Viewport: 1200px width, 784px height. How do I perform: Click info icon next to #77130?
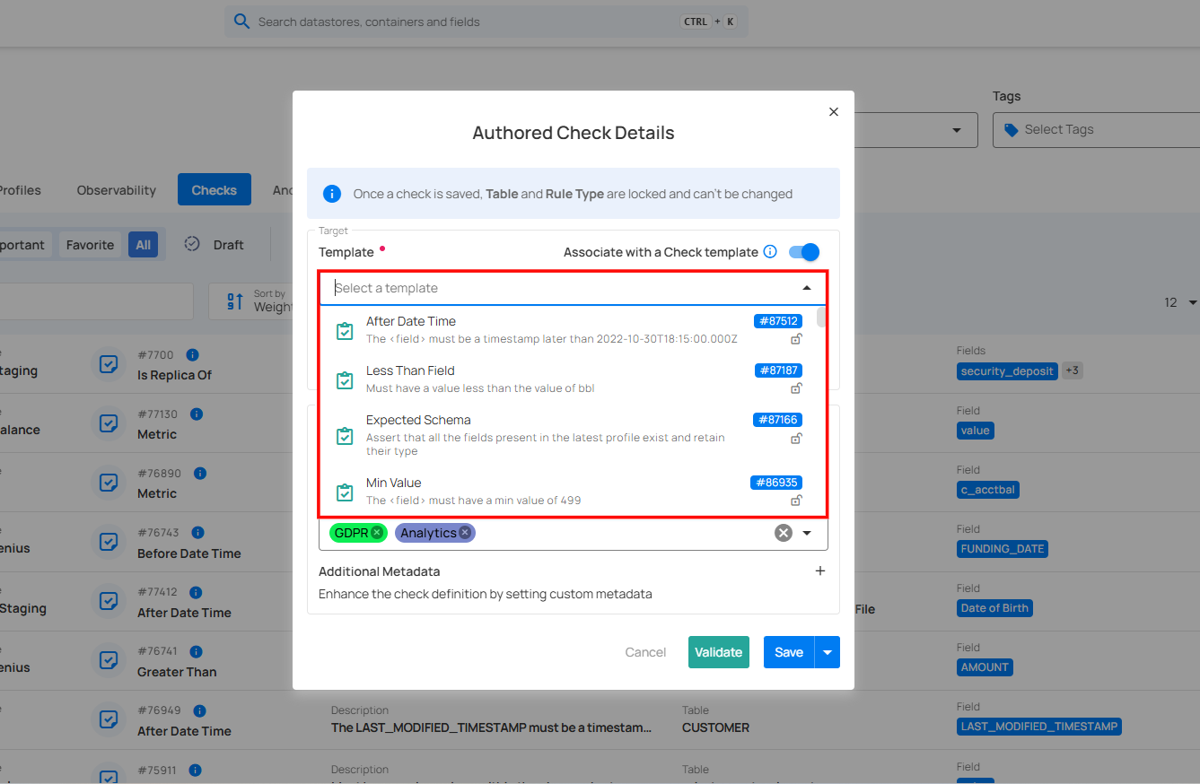click(x=197, y=414)
